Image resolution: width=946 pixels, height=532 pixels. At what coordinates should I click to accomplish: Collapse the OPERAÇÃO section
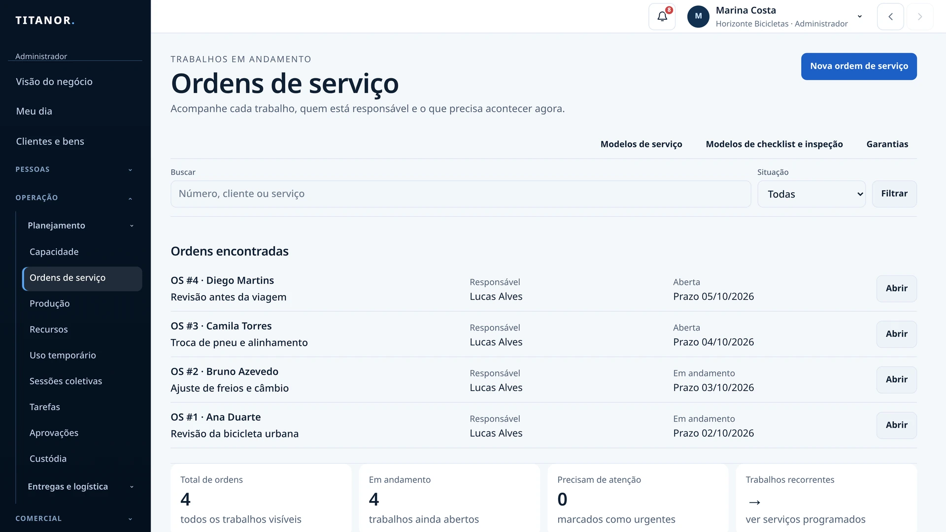coord(75,198)
